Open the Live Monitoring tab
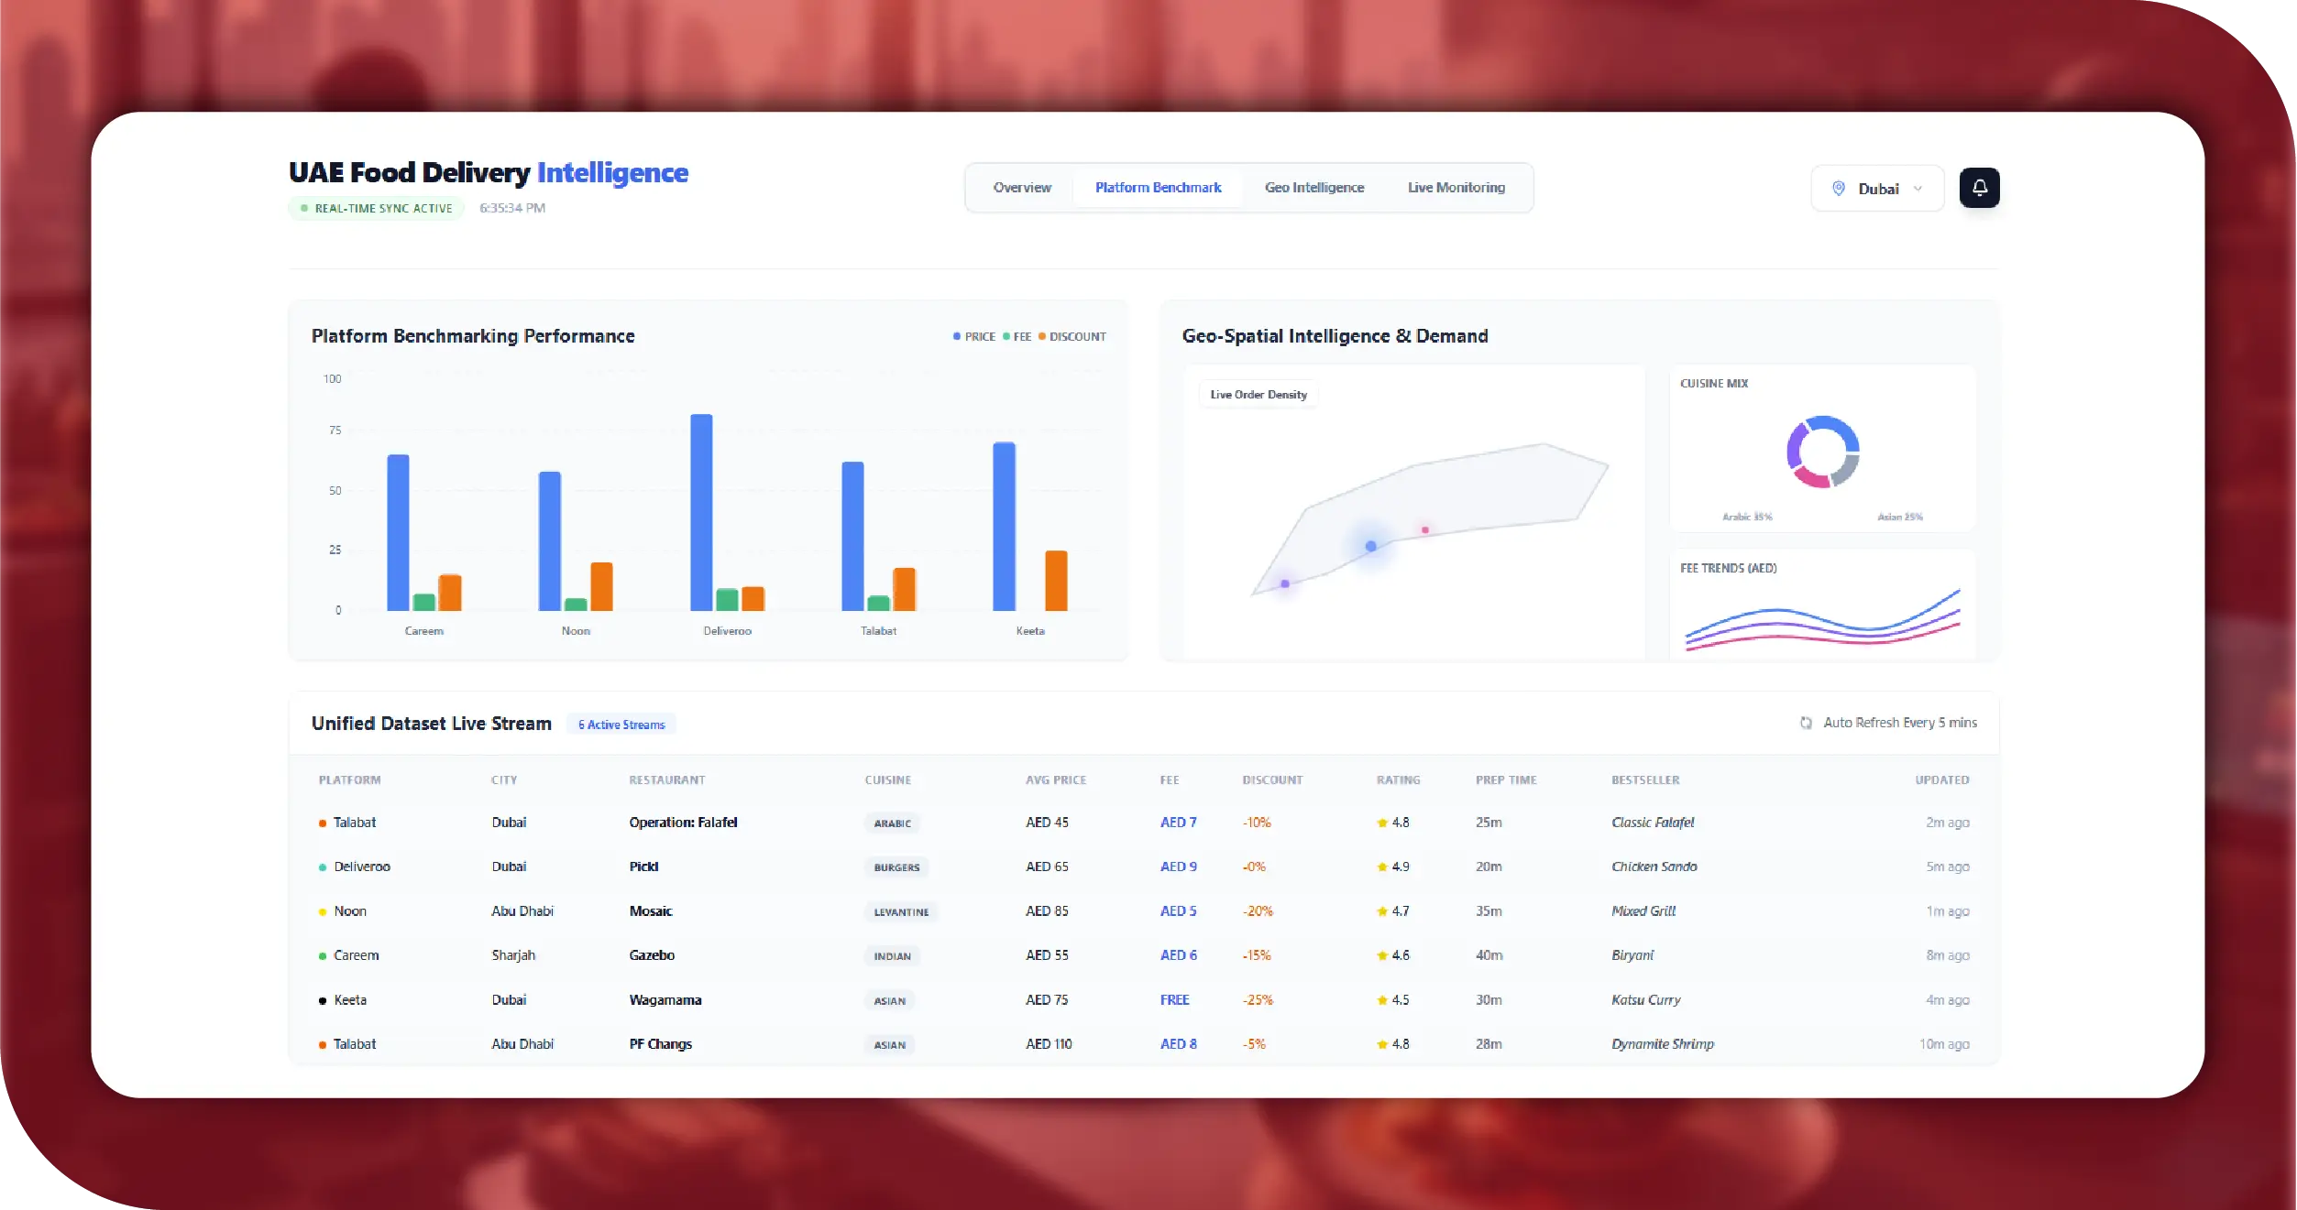Screen dimensions: 2297x1210 point(1456,188)
